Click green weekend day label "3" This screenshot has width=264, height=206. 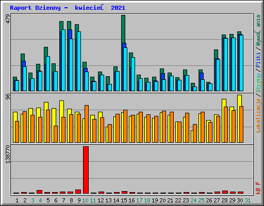(32, 200)
